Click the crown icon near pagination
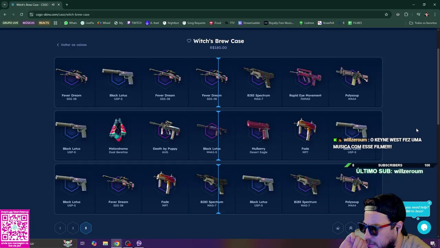 [x=338, y=228]
